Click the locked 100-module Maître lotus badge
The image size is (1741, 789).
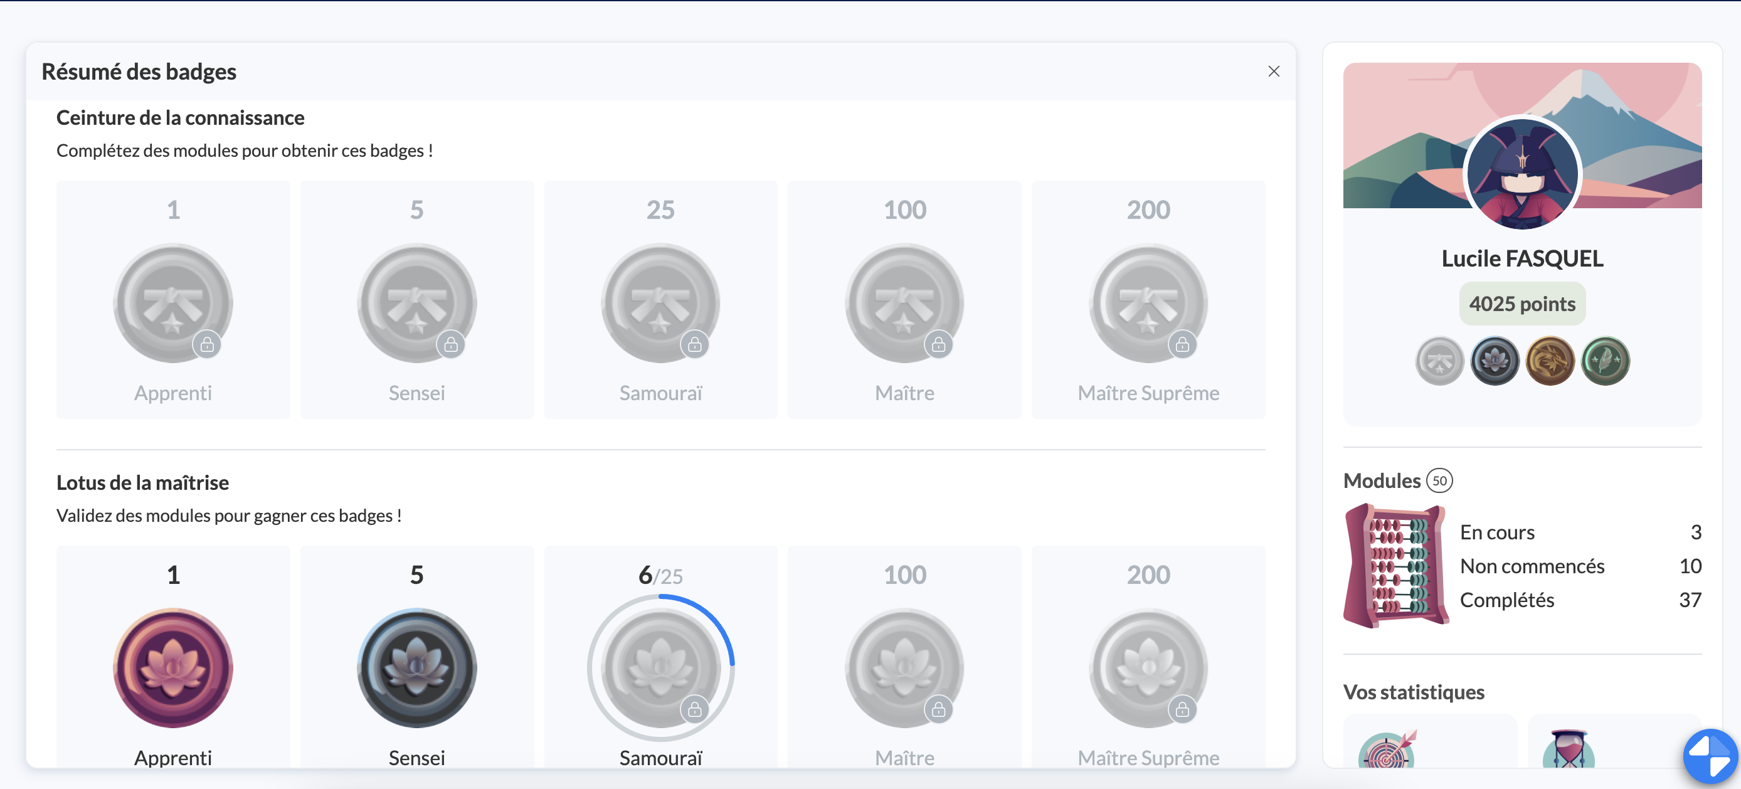click(904, 667)
